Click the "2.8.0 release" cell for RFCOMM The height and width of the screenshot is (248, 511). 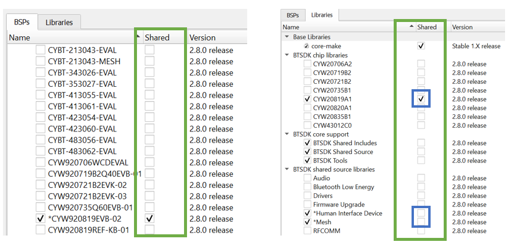pos(469,231)
